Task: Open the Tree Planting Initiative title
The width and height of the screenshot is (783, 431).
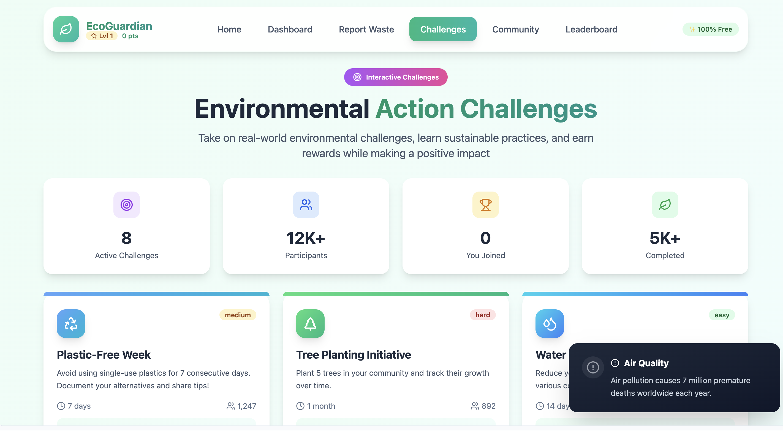Action: [x=353, y=355]
